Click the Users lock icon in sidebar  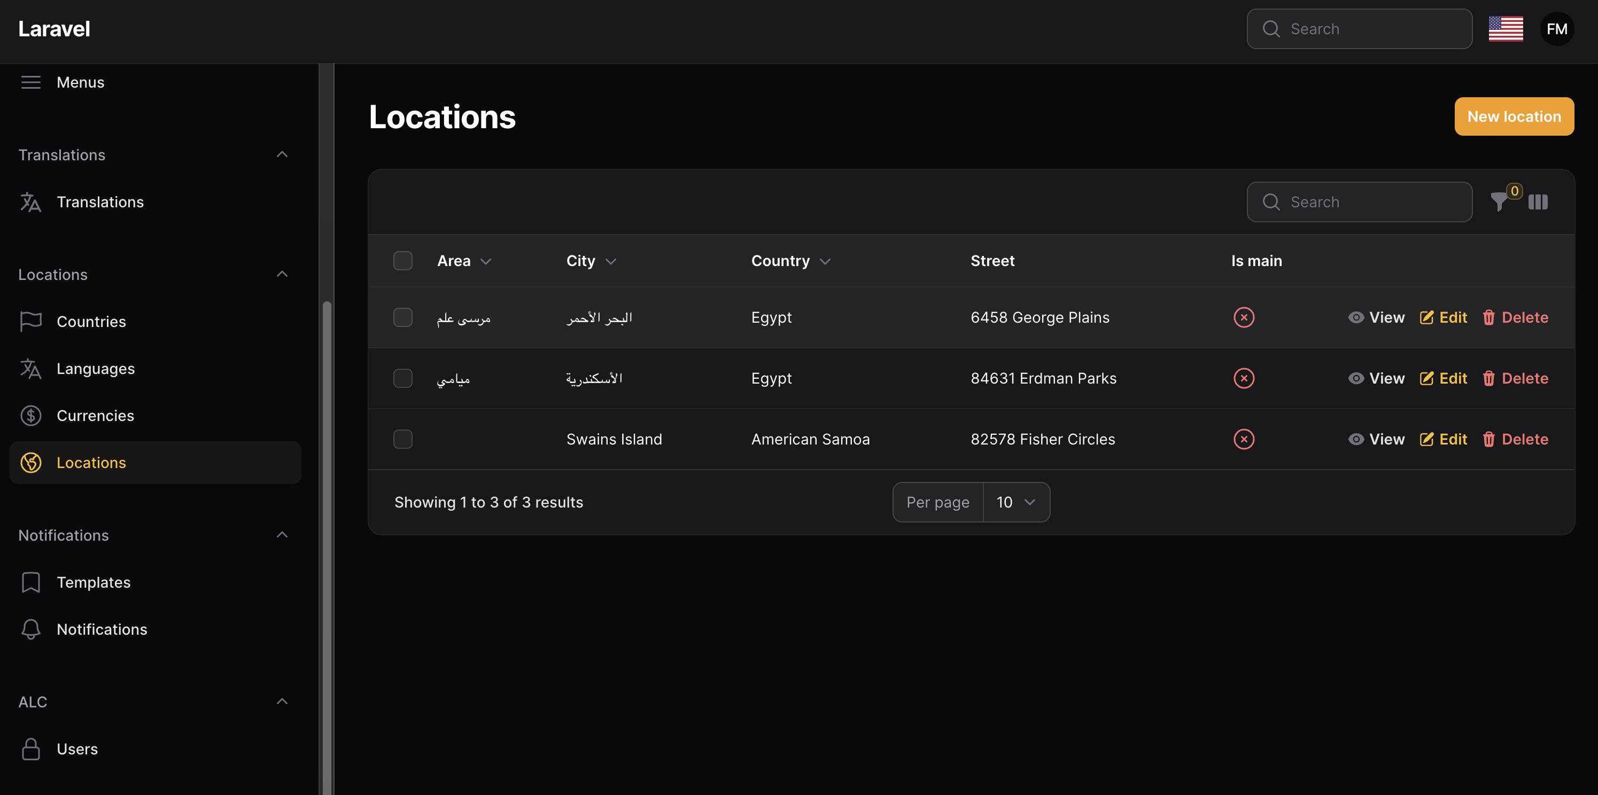point(30,749)
